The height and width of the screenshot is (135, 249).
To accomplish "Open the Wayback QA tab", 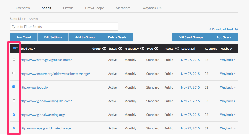I will [x=152, y=8].
